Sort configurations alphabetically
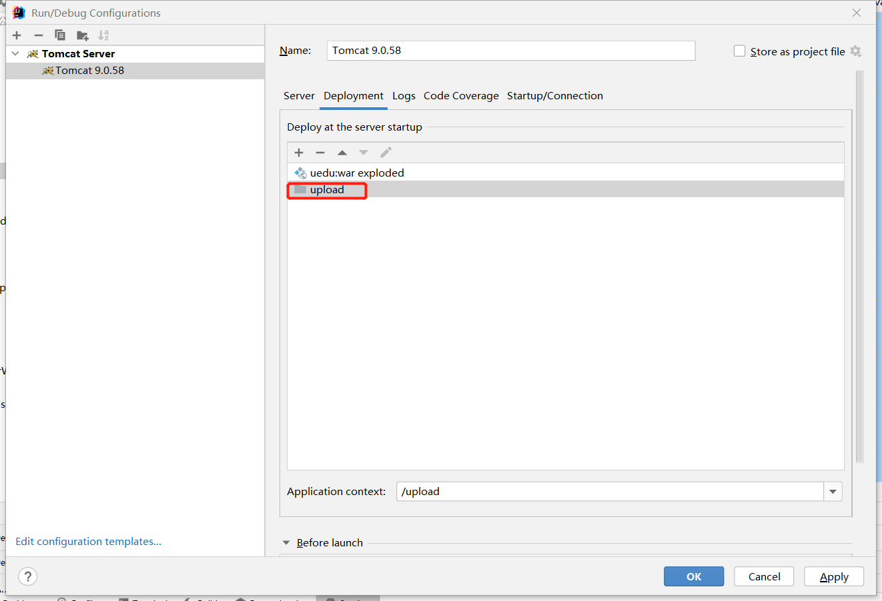This screenshot has height=601, width=882. (103, 35)
